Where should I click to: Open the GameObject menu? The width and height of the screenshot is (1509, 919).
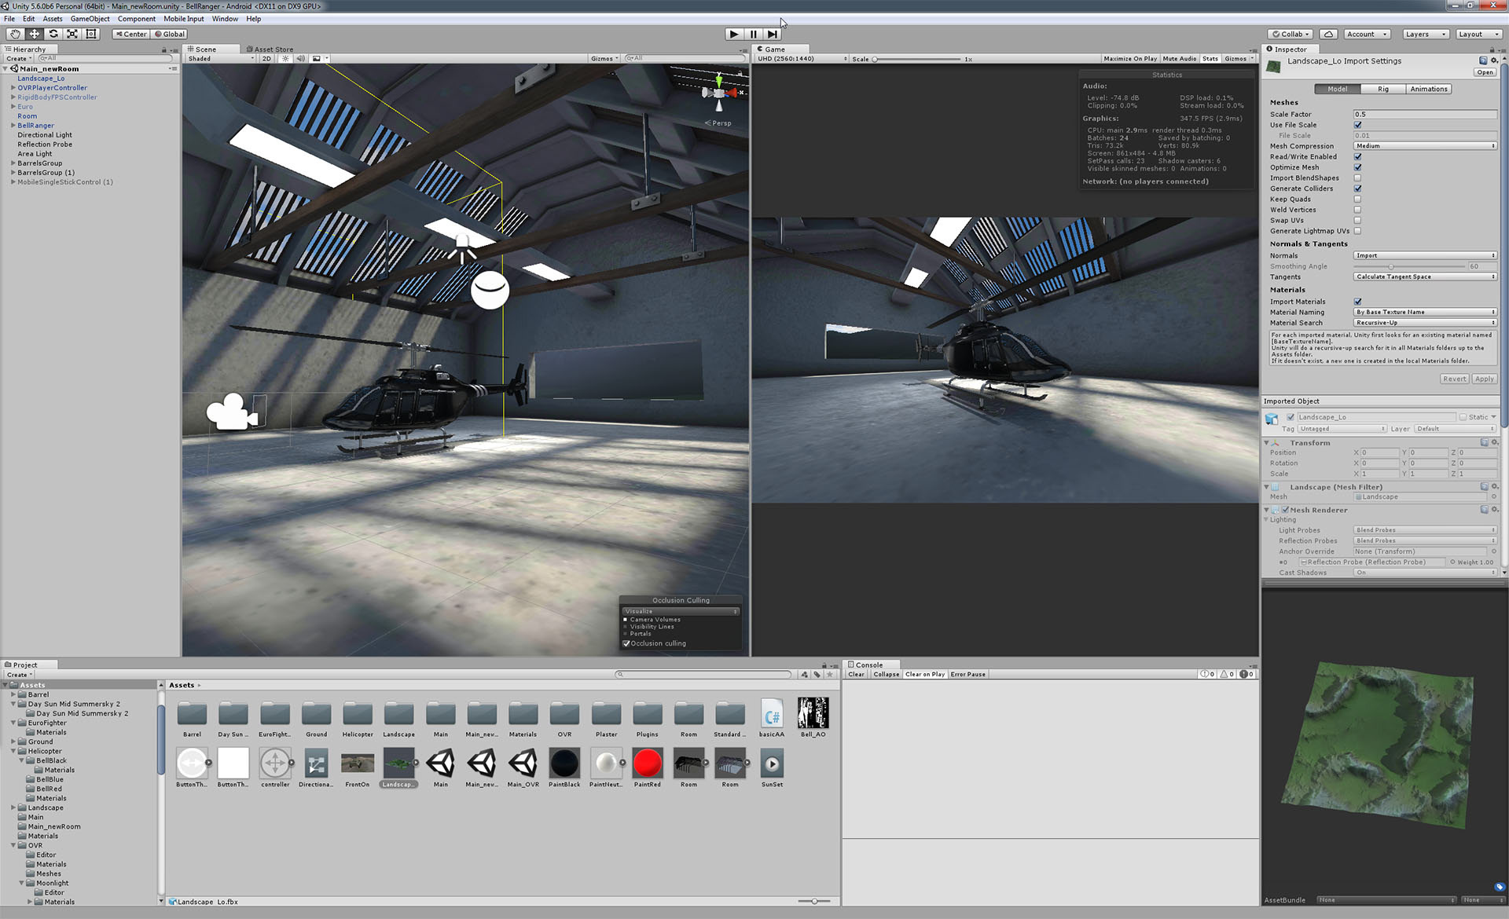coord(90,19)
